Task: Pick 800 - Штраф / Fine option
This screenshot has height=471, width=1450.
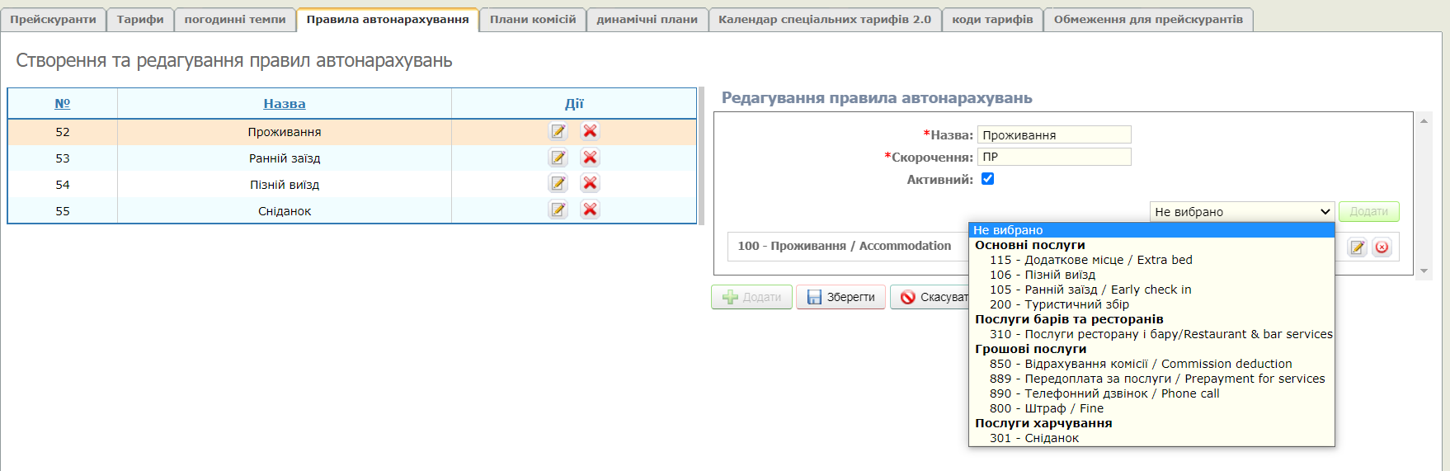Action: 1046,408
